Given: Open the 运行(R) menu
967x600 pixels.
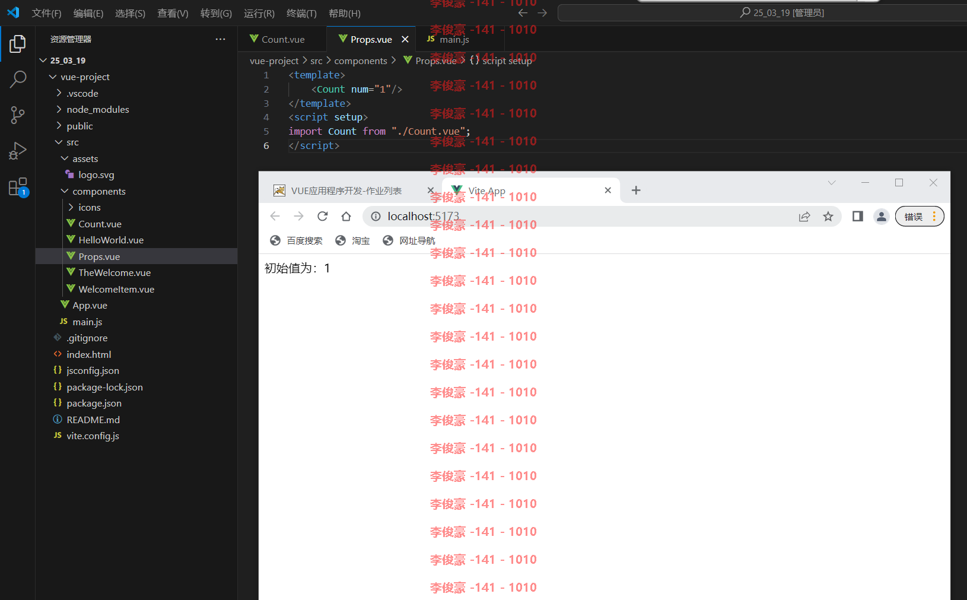Looking at the screenshot, I should click(x=259, y=13).
